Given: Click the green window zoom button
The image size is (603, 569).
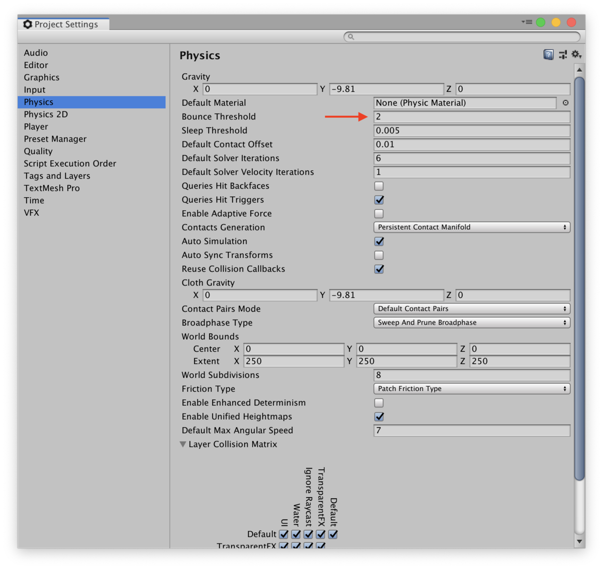Looking at the screenshot, I should 541,22.
